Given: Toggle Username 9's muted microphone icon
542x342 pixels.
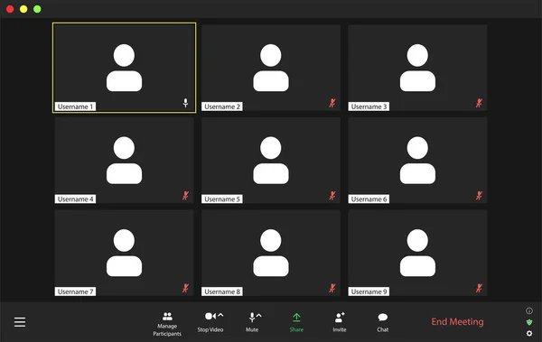Looking at the screenshot, I should tap(479, 288).
